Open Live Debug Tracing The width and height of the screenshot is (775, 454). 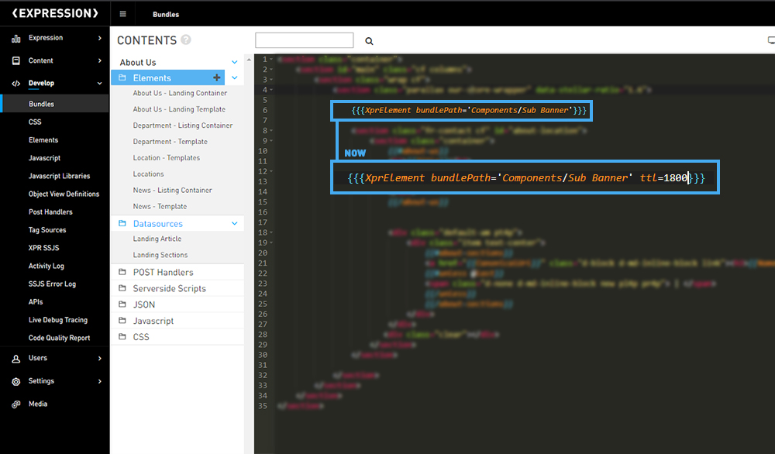click(58, 320)
